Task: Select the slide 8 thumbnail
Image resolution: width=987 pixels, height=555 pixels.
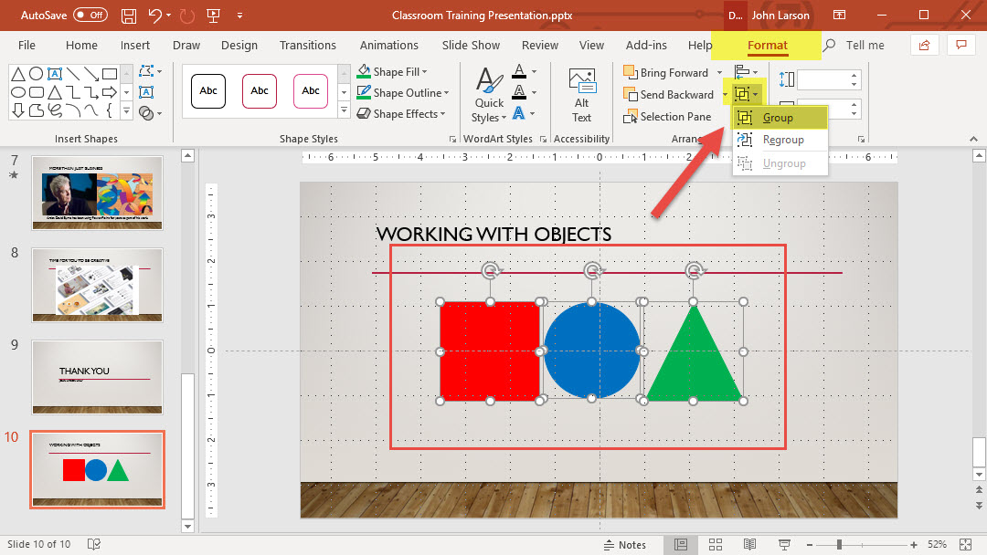Action: pos(97,283)
